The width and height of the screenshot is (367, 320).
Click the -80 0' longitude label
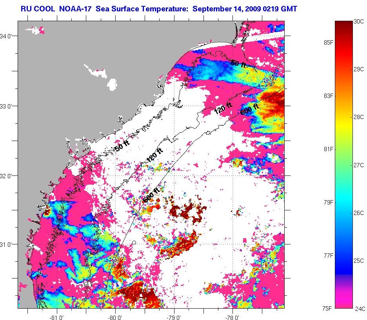[115, 317]
